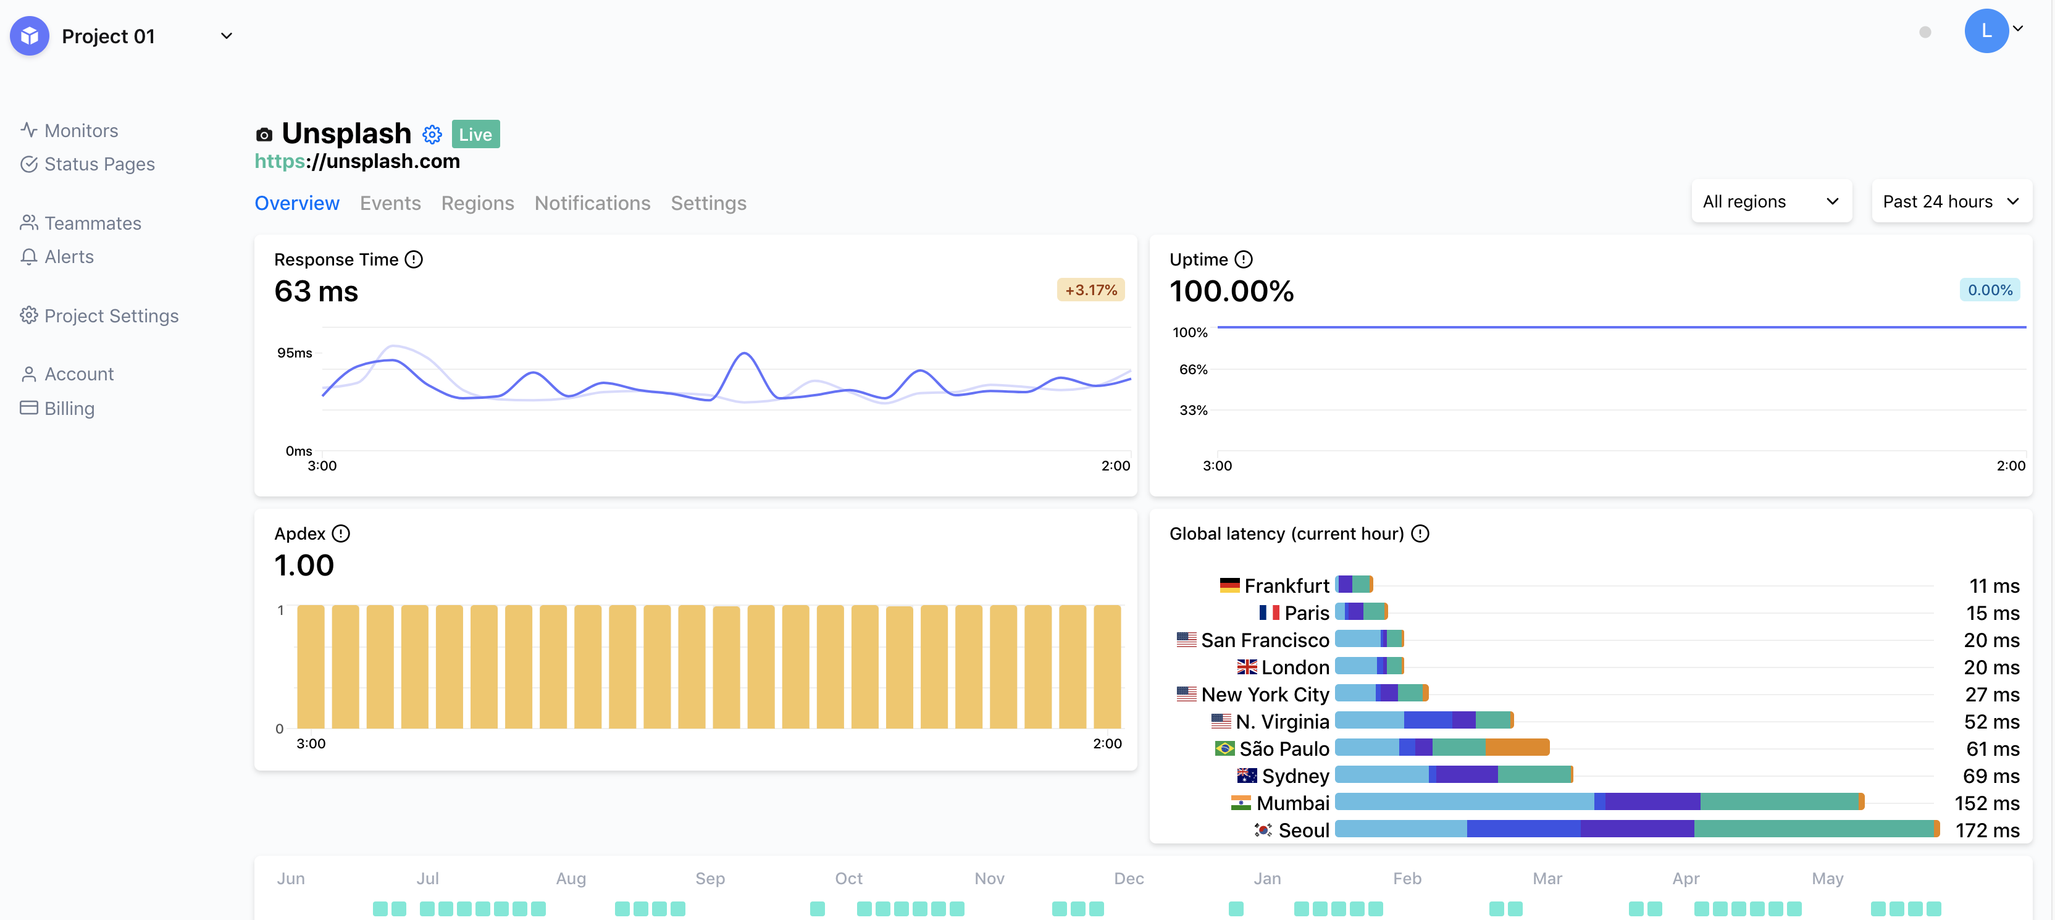Switch to the Regions tab
This screenshot has width=2055, height=920.
pyautogui.click(x=477, y=203)
